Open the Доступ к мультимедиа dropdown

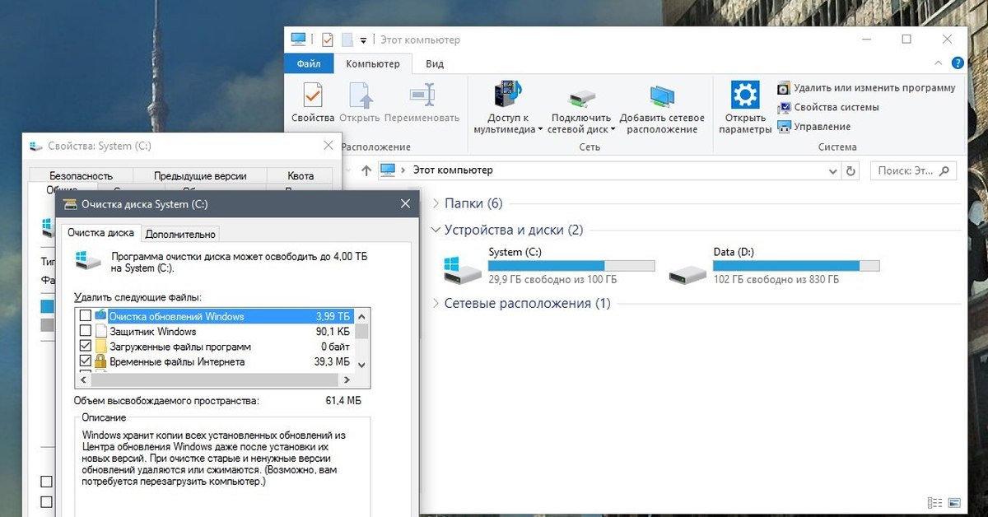508,108
